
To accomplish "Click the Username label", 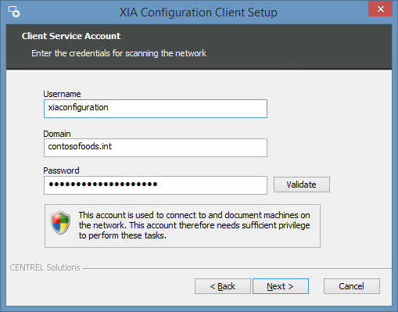I will (62, 94).
